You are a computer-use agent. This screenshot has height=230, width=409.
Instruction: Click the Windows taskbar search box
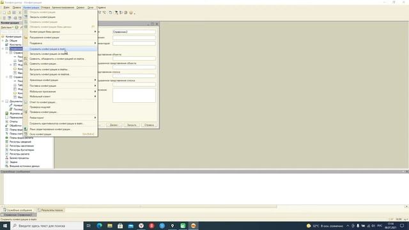(x=47, y=226)
